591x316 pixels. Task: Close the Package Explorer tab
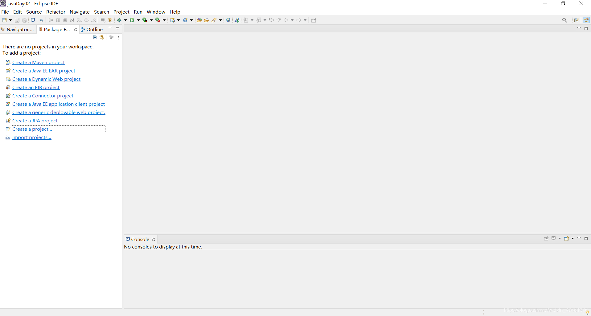point(75,30)
